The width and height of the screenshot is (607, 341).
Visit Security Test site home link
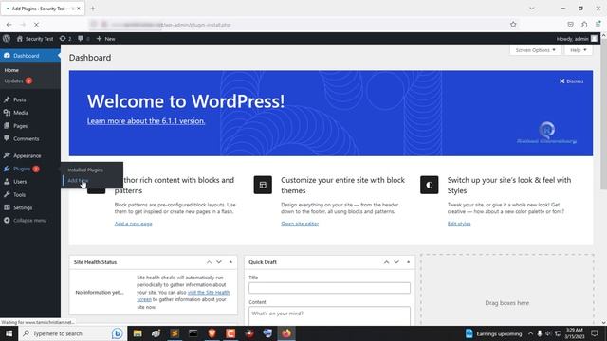click(35, 39)
